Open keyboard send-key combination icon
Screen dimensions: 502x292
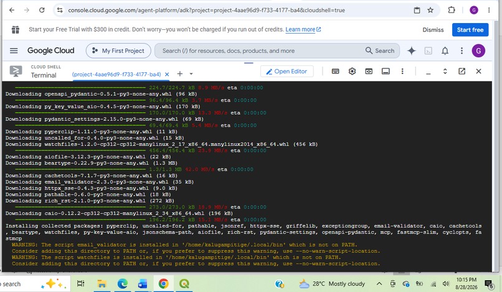point(335,71)
